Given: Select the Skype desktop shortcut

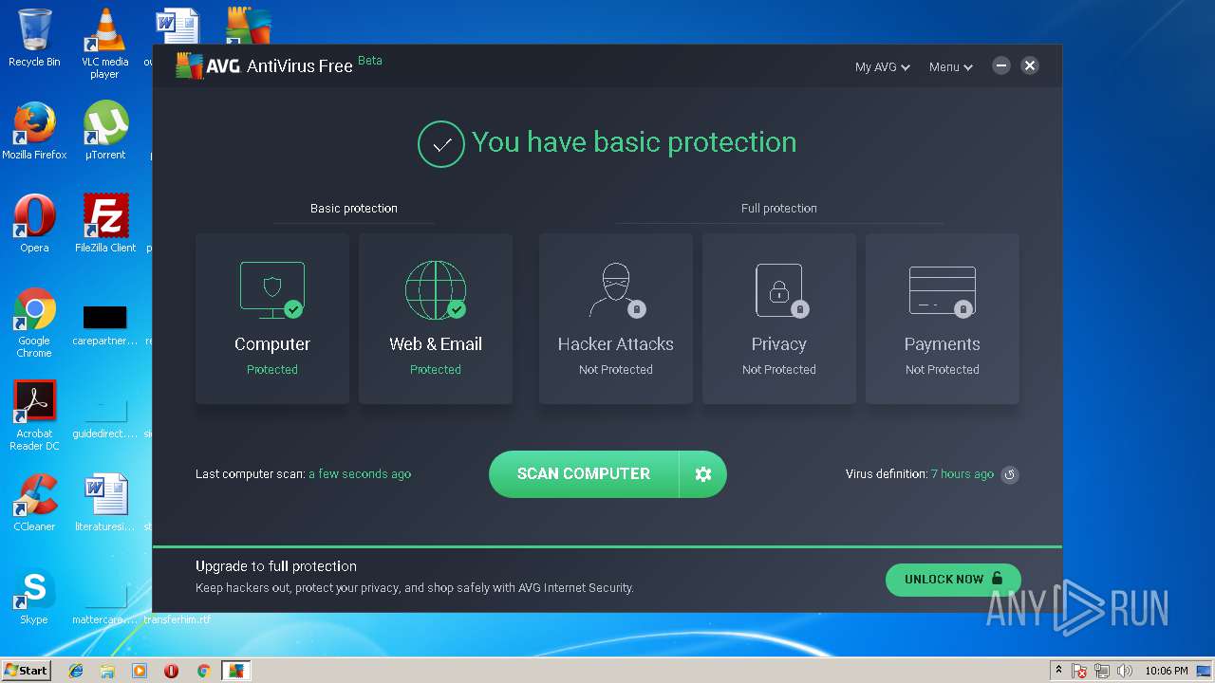Looking at the screenshot, I should [x=34, y=596].
